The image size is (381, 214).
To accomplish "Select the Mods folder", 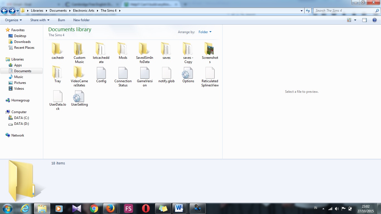I will tap(123, 51).
